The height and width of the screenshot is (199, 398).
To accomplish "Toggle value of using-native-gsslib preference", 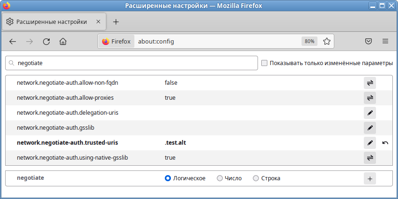I will (x=370, y=158).
